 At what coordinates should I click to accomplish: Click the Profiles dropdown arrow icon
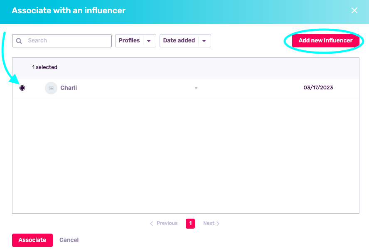pos(149,41)
